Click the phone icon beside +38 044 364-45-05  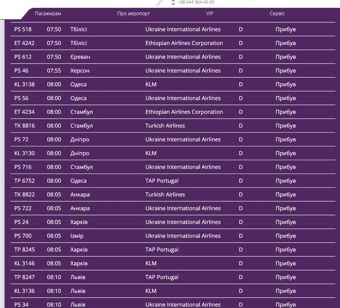click(173, 2)
